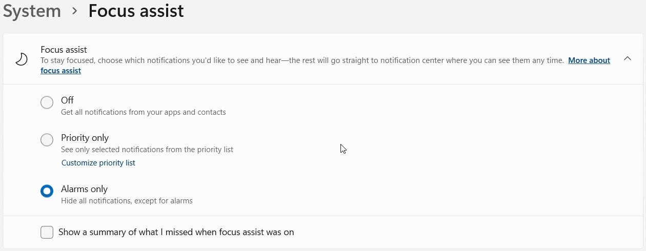Screen dimensions: 646x251
Task: Go back to System in breadcrumb
Action: click(x=32, y=11)
